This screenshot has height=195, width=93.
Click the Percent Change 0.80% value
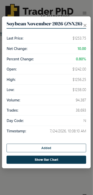click(81, 59)
